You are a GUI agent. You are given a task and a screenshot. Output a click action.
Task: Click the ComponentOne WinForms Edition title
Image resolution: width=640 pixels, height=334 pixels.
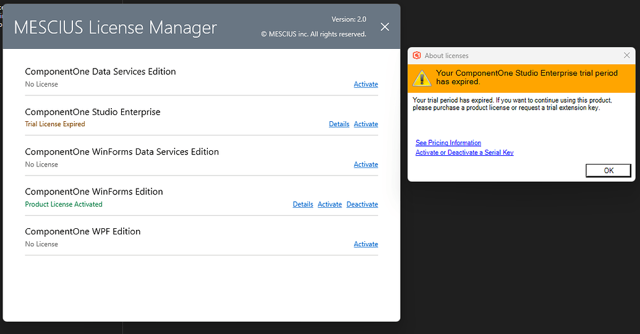[94, 192]
